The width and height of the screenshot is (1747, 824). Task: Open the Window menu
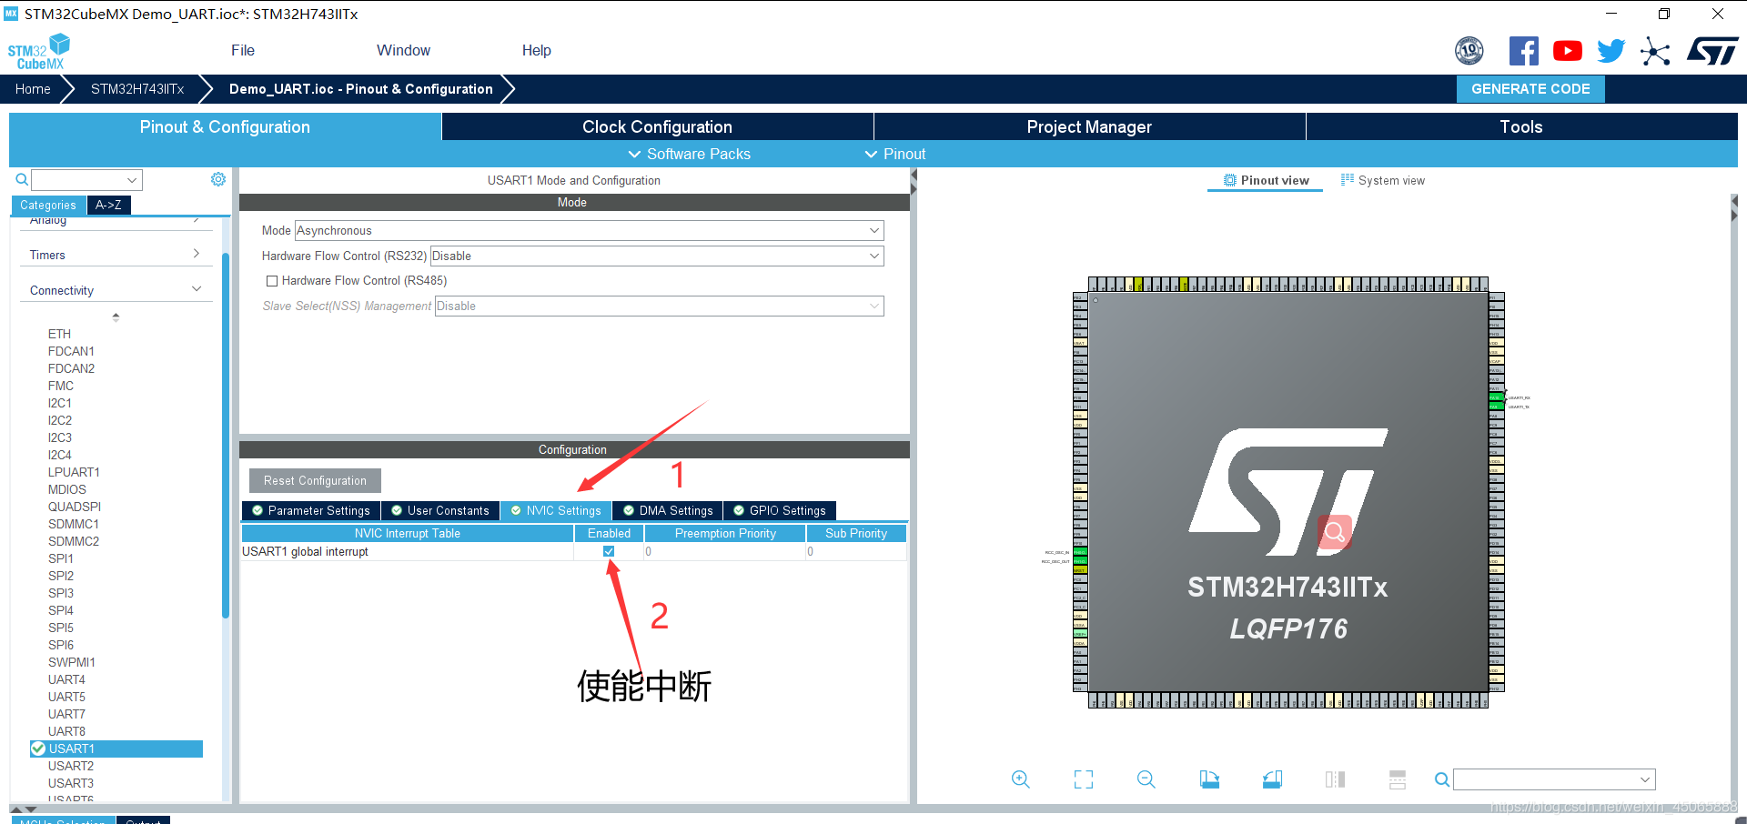(403, 51)
